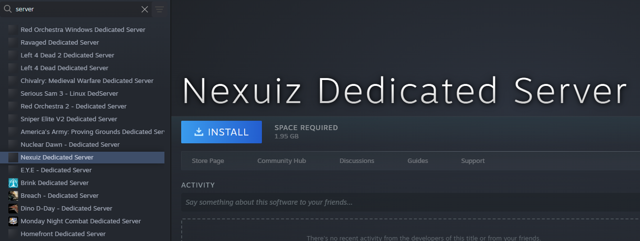This screenshot has width=640, height=241.
Task: Open the Support tab
Action: (x=473, y=161)
